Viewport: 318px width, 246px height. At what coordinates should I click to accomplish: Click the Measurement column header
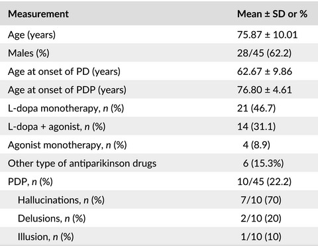38,14
